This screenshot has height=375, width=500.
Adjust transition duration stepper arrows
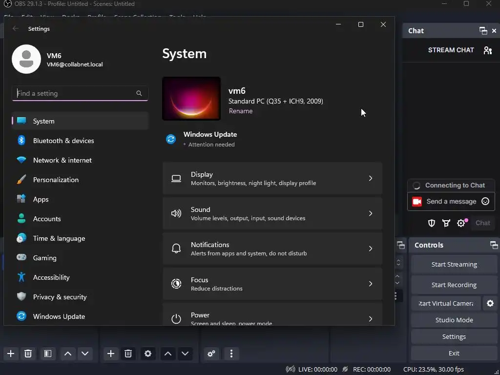tap(397, 280)
